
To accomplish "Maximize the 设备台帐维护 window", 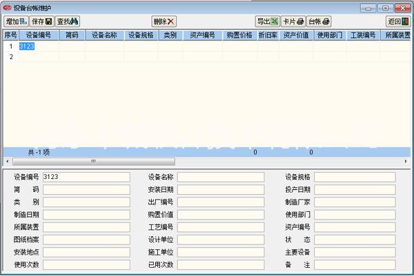I will click(x=385, y=8).
